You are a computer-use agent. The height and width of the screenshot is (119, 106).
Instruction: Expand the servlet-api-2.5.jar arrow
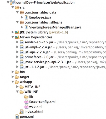[x=17, y=42]
